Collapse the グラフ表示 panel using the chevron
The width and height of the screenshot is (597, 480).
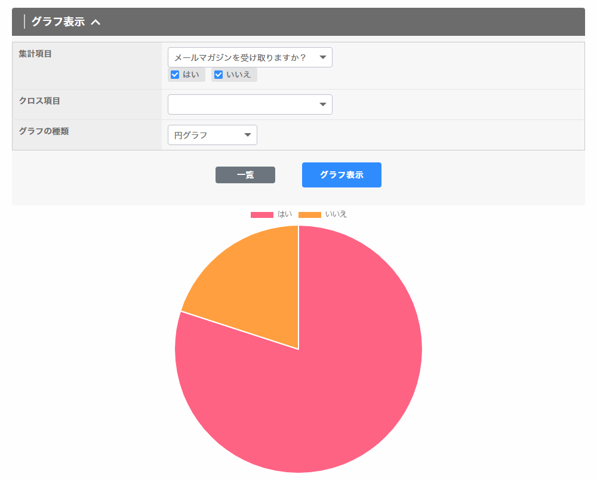click(96, 22)
